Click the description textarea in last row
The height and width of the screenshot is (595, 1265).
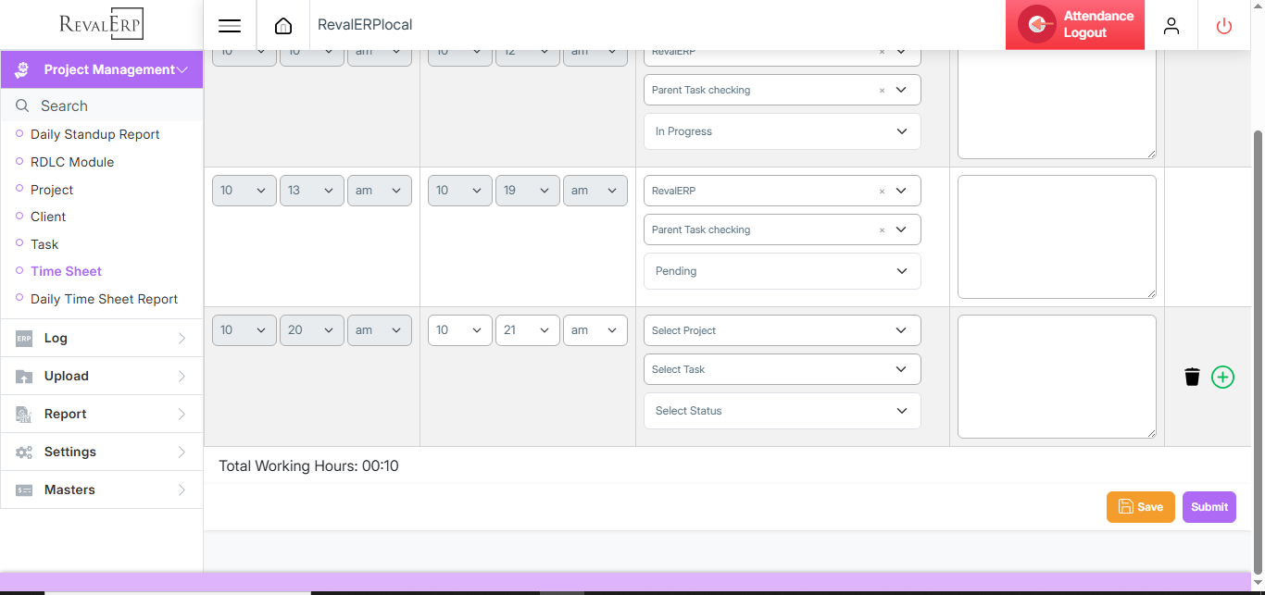tap(1056, 377)
